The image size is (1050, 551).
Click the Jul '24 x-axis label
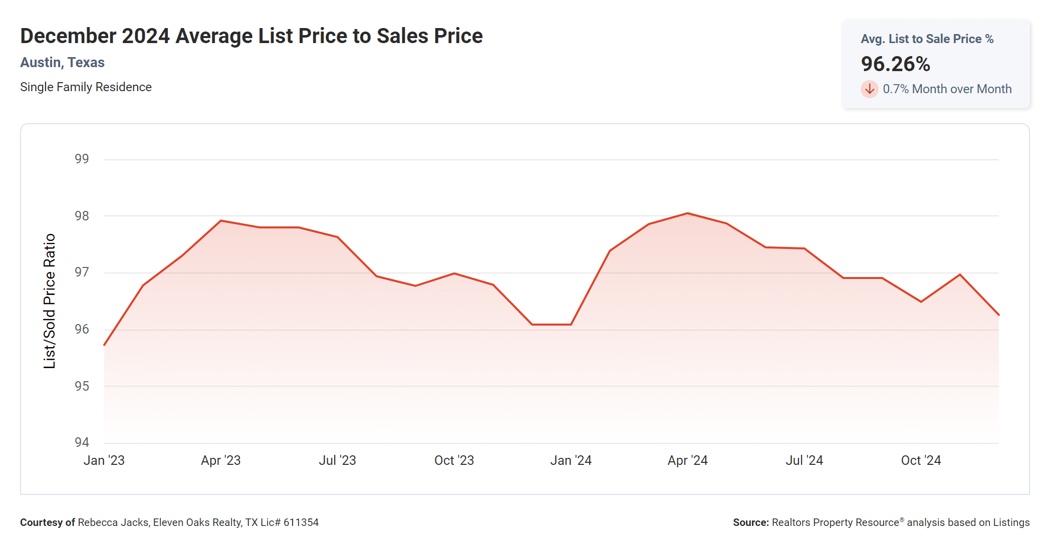point(804,460)
